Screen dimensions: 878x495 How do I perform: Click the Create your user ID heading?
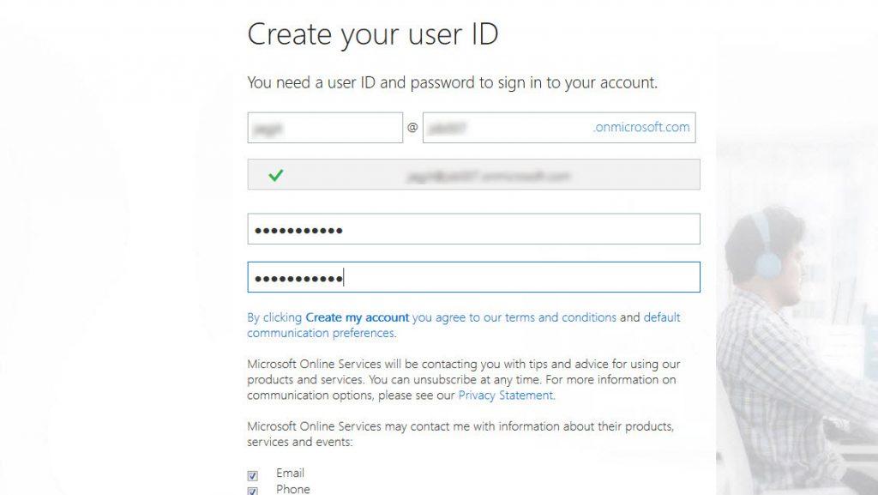376,34
